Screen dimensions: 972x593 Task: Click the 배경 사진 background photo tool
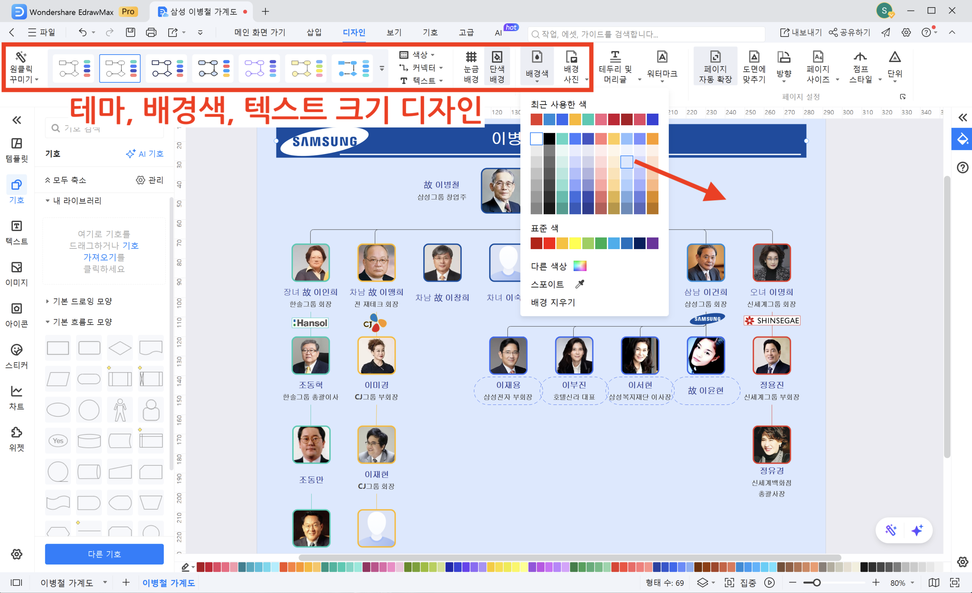571,66
